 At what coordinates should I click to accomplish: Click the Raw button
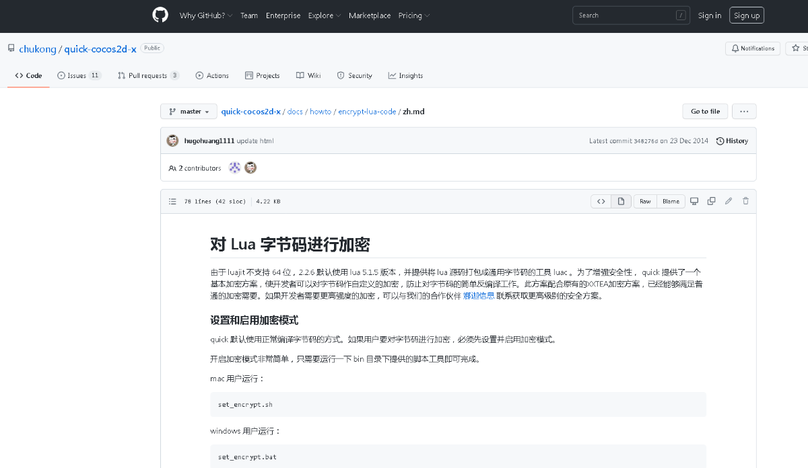[645, 201]
